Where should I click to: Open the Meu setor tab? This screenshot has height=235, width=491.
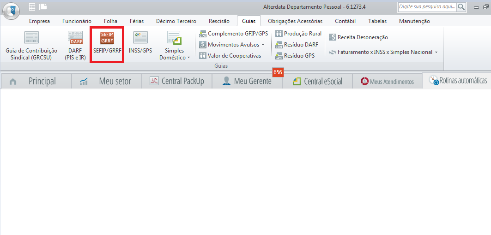click(106, 81)
